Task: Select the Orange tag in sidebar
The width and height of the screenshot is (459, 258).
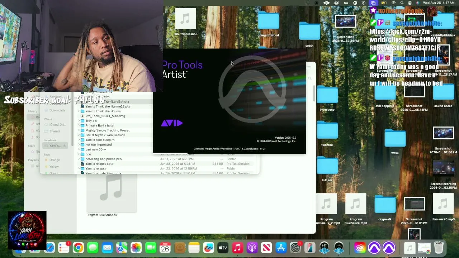Action: click(x=55, y=160)
